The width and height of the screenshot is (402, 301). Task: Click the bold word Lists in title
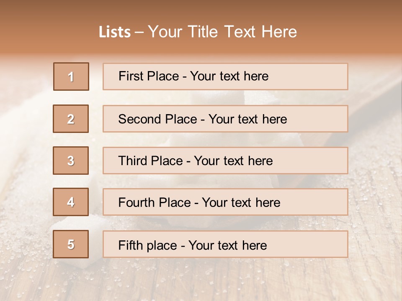tap(115, 32)
